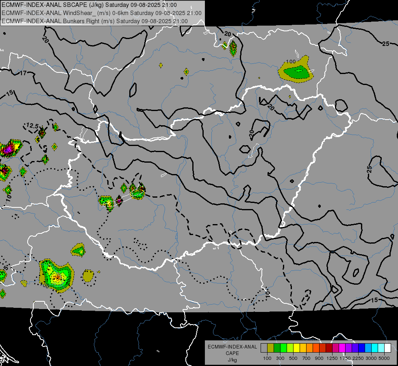Screen dimensions: 398x366
Task: Click the legend value 1250
Action: [332, 358]
